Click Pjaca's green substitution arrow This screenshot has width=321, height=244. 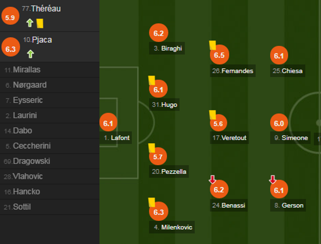point(30,54)
